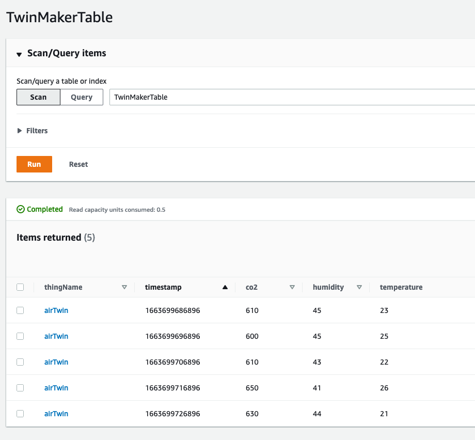The width and height of the screenshot is (475, 440).
Task: Click the humidity column filter icon
Action: point(359,287)
